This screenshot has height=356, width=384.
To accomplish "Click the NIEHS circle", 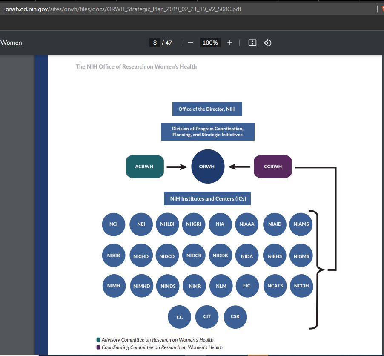I will (275, 256).
